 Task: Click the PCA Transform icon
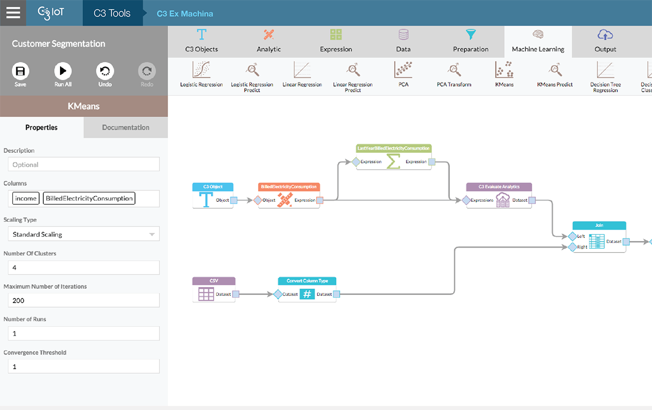pos(453,74)
